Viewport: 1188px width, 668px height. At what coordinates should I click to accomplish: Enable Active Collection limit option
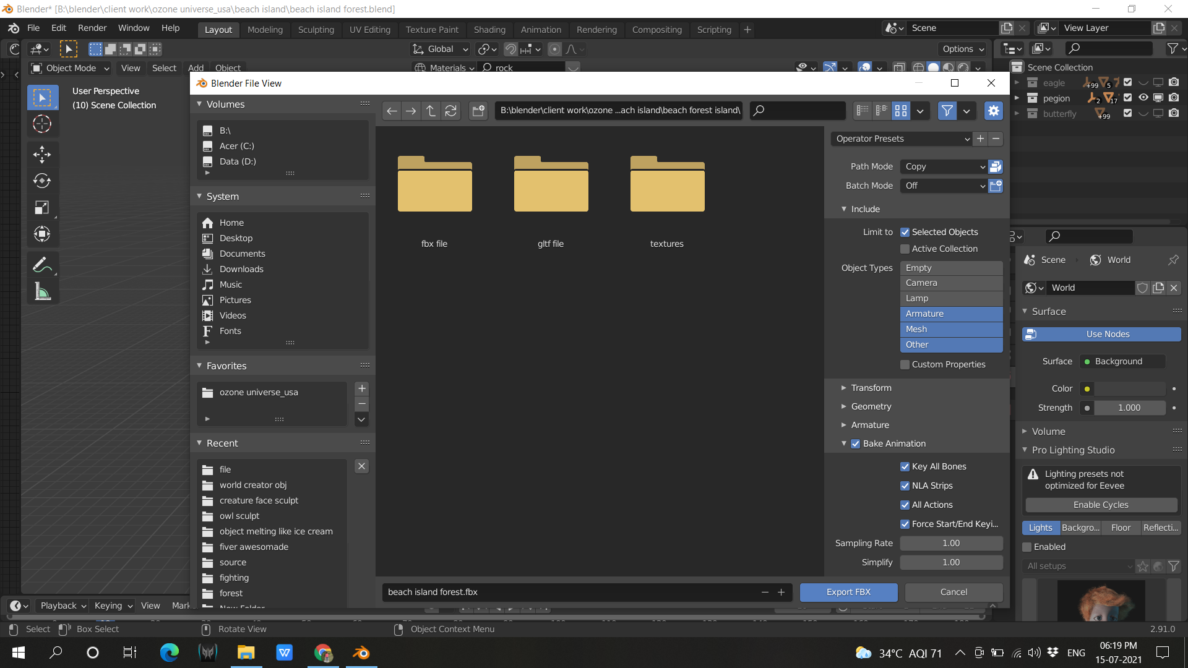coord(905,249)
